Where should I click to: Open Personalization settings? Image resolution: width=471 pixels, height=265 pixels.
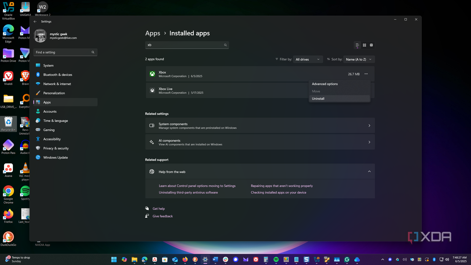click(x=65, y=93)
